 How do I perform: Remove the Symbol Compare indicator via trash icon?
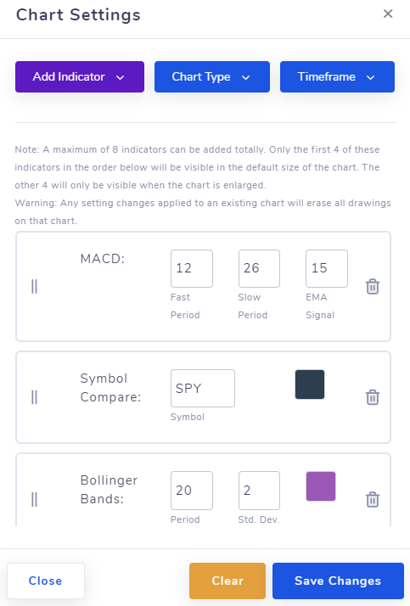point(373,397)
